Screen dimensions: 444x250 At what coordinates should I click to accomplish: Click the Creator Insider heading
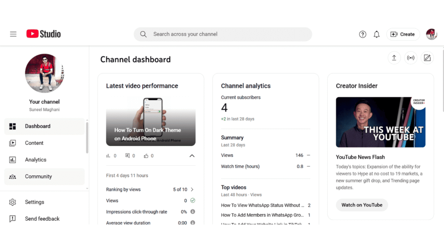tap(356, 86)
